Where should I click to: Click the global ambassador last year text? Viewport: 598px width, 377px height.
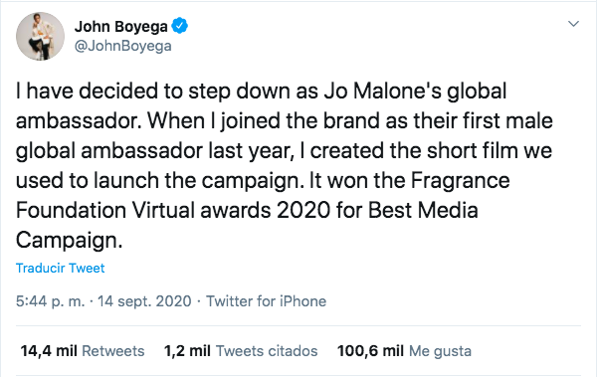tap(155, 151)
